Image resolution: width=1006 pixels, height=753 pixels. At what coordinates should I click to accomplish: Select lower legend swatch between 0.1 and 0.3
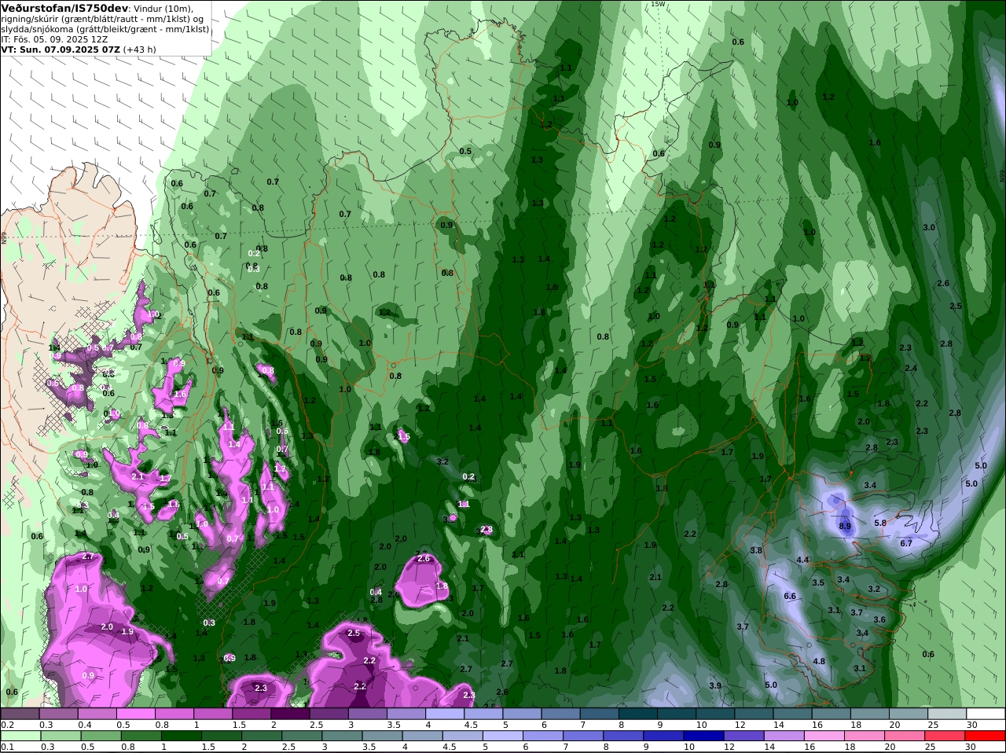click(x=20, y=736)
